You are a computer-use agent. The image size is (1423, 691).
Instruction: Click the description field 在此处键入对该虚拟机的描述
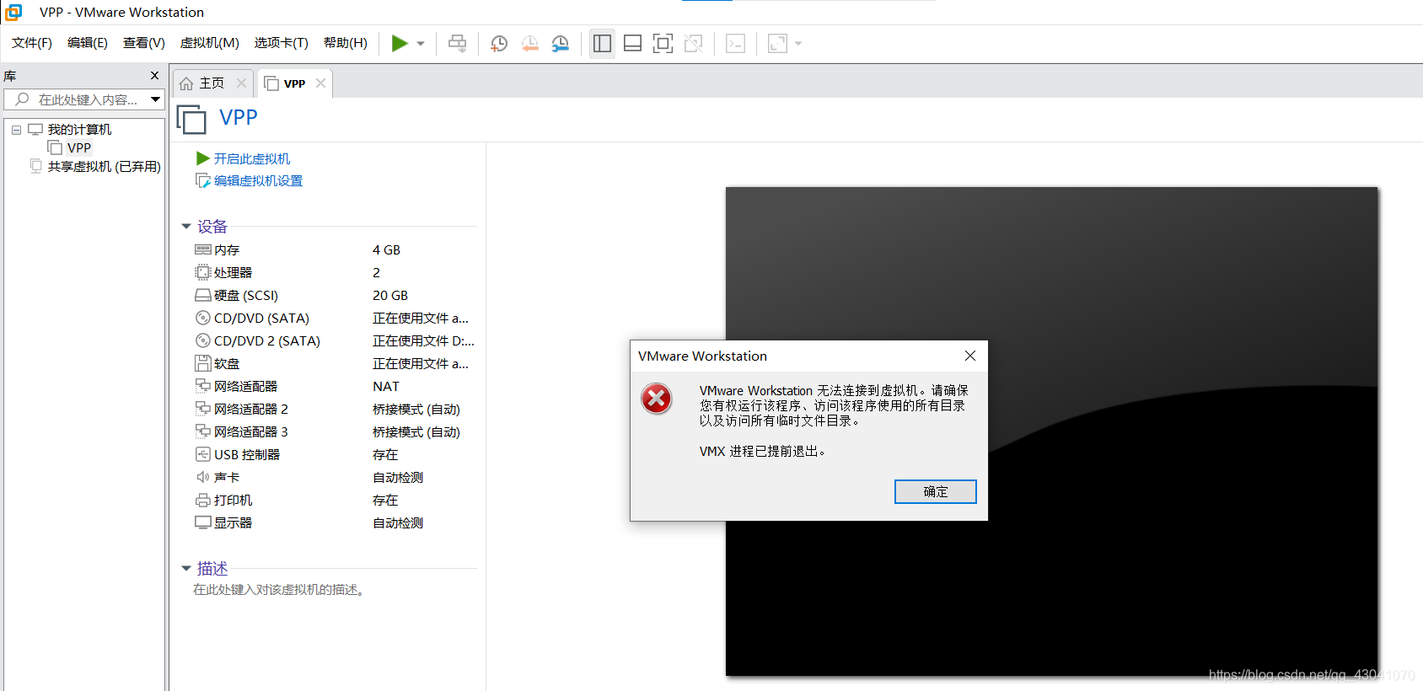(281, 590)
